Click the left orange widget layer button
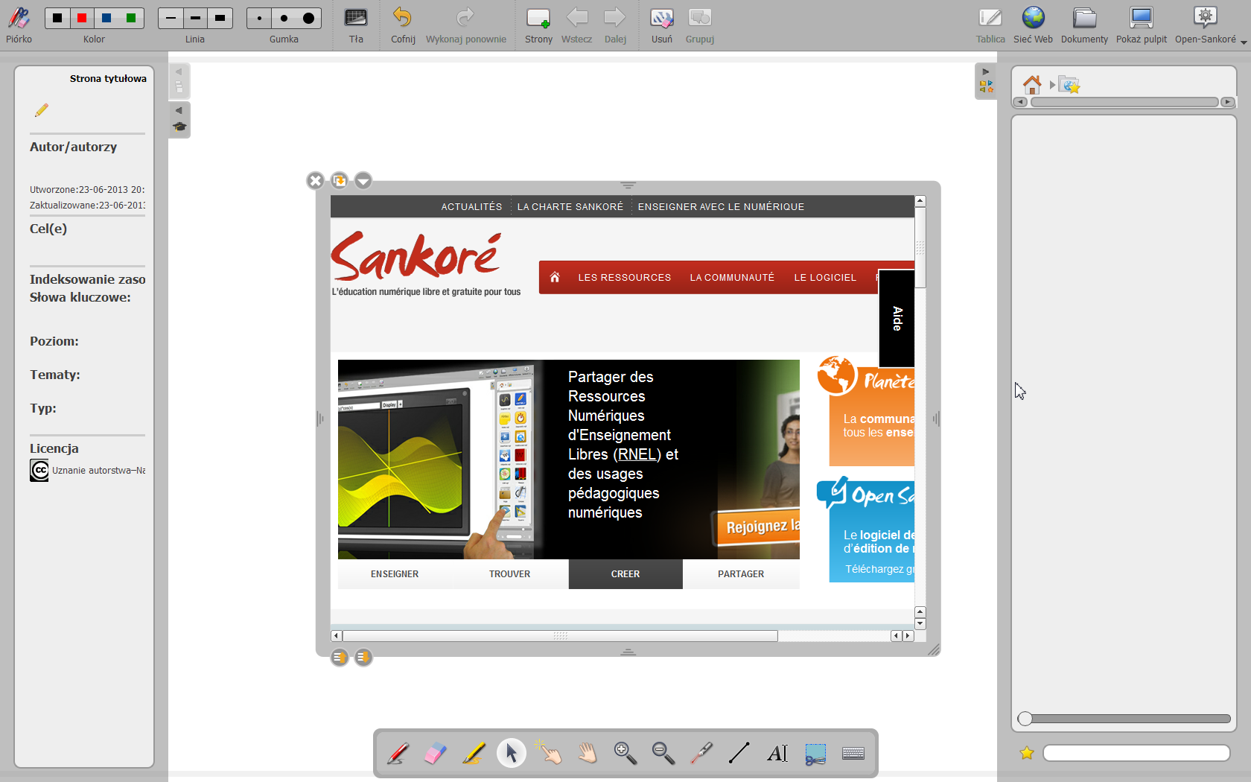The width and height of the screenshot is (1251, 782). coord(340,658)
